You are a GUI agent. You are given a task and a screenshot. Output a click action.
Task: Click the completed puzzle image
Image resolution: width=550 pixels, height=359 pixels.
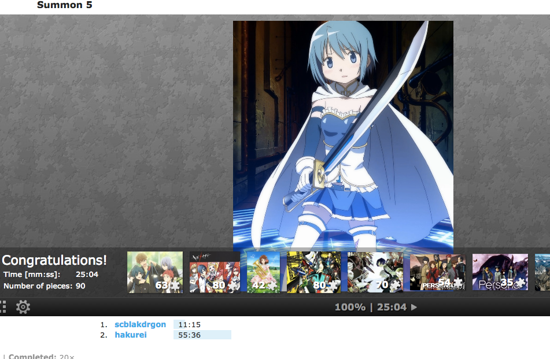coord(343,135)
